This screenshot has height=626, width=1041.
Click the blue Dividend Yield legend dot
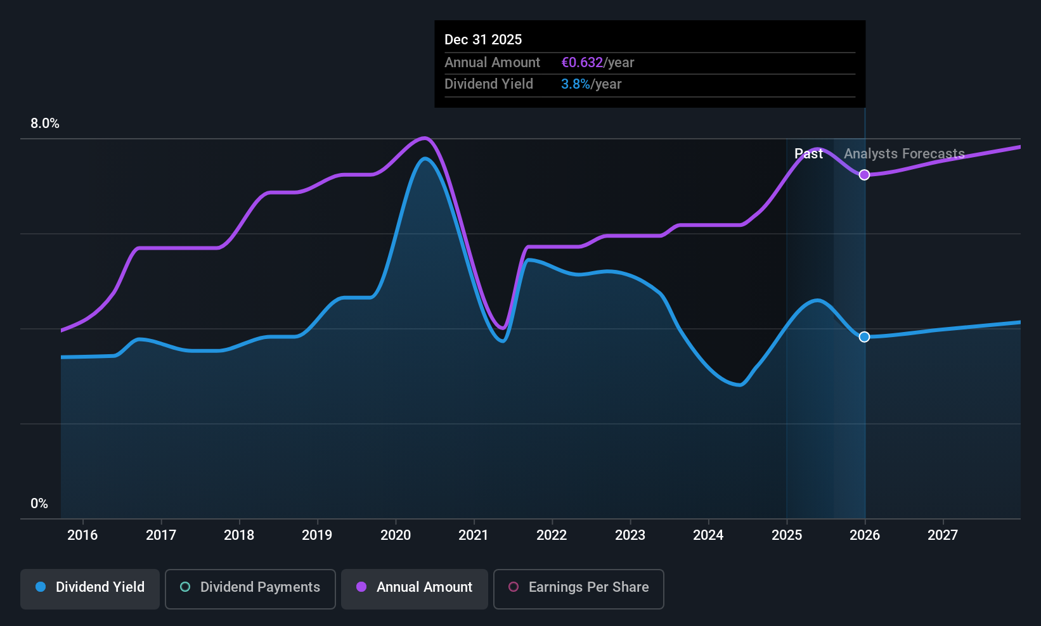point(41,587)
